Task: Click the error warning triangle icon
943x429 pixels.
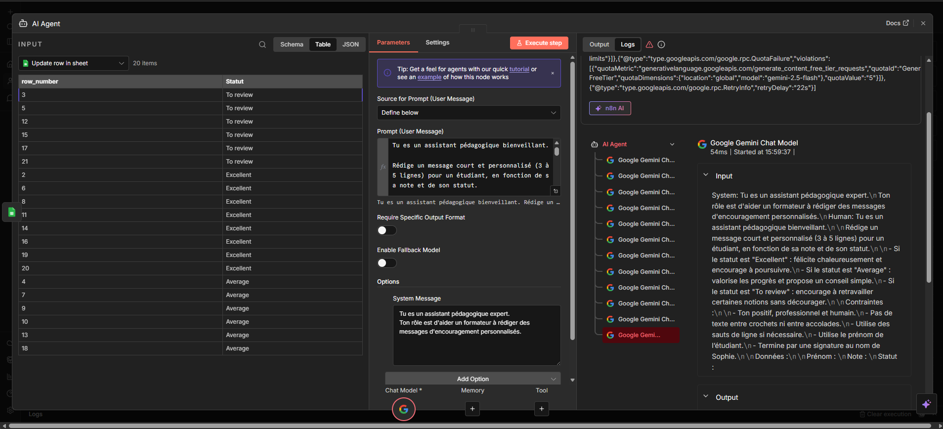Action: (x=649, y=44)
